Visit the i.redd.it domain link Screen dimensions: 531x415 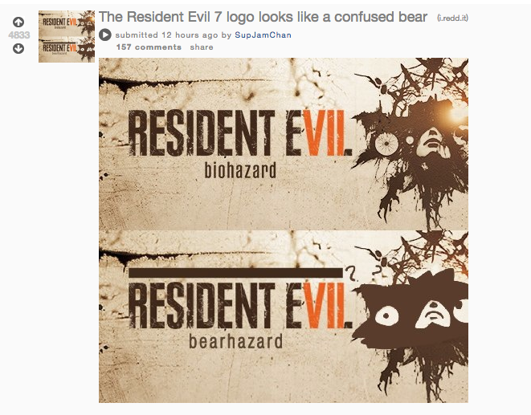tap(453, 18)
